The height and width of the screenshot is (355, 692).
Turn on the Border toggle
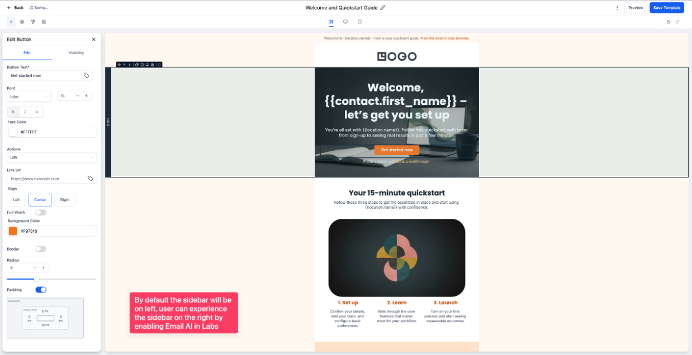pyautogui.click(x=41, y=249)
